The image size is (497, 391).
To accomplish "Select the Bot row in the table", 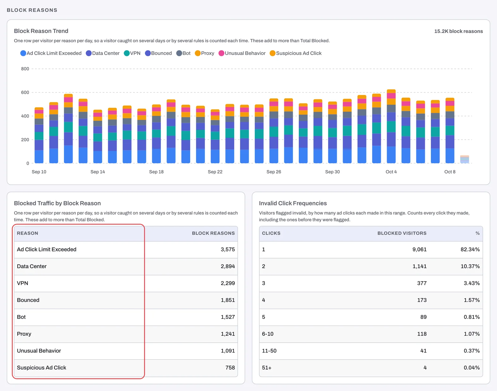I will tap(126, 317).
